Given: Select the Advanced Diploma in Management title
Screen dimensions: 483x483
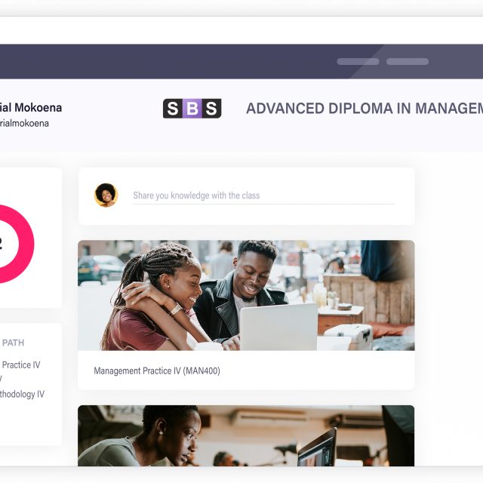Looking at the screenshot, I should coord(364,109).
